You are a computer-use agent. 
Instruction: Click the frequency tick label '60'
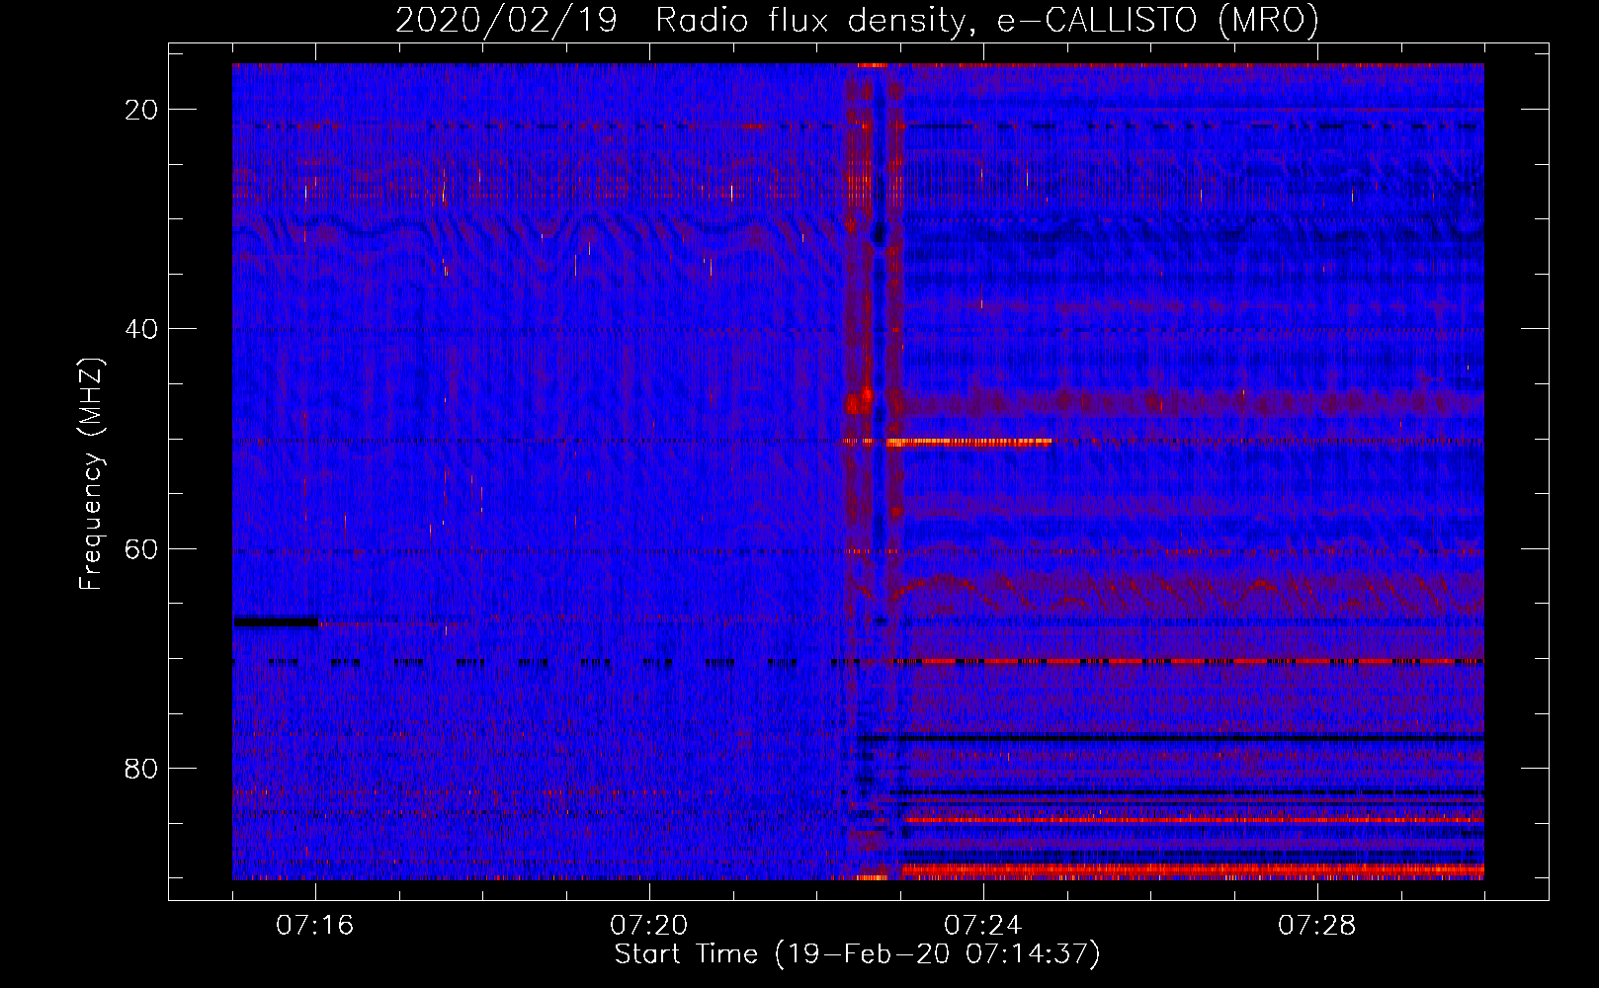[x=141, y=549]
